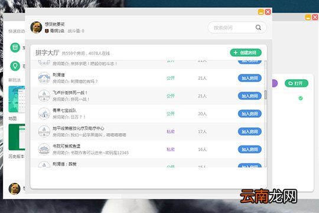319x213 pixels.
Task: Click the room list scrollbar thumb
Action: pyautogui.click(x=265, y=95)
